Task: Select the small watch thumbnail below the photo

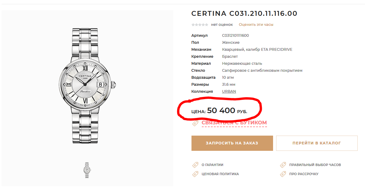Action: (87, 170)
